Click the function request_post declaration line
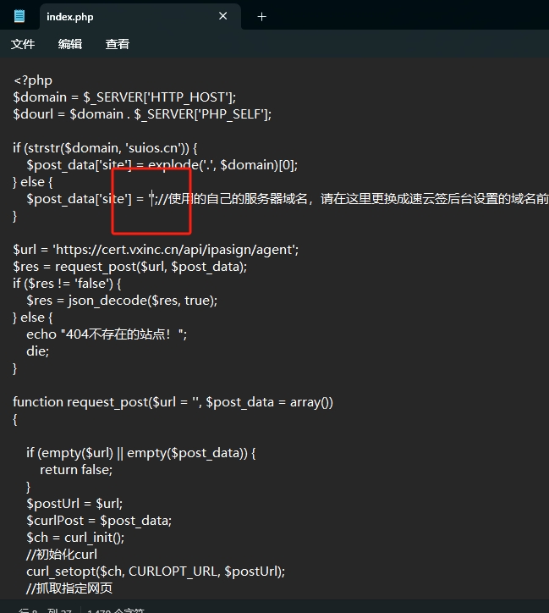This screenshot has width=549, height=613. (173, 402)
